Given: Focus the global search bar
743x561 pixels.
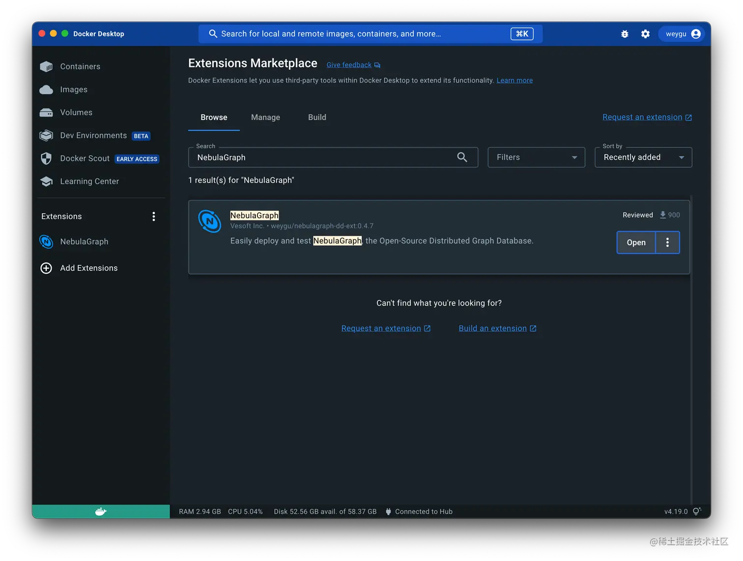Looking at the screenshot, I should click(371, 34).
